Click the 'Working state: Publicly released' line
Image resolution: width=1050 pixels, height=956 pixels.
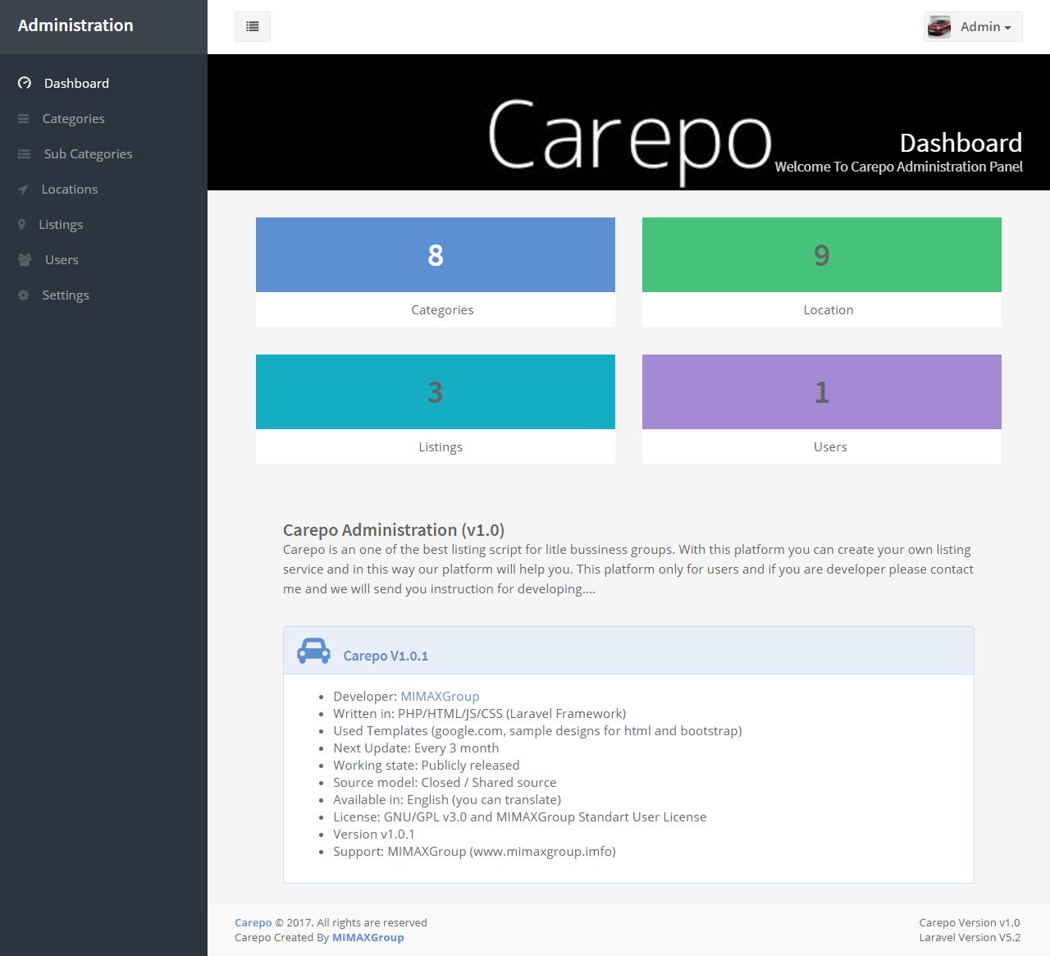click(x=427, y=765)
